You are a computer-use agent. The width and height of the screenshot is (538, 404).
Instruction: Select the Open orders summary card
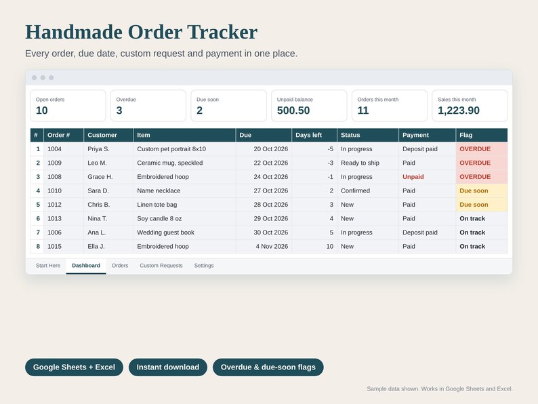[x=68, y=106]
